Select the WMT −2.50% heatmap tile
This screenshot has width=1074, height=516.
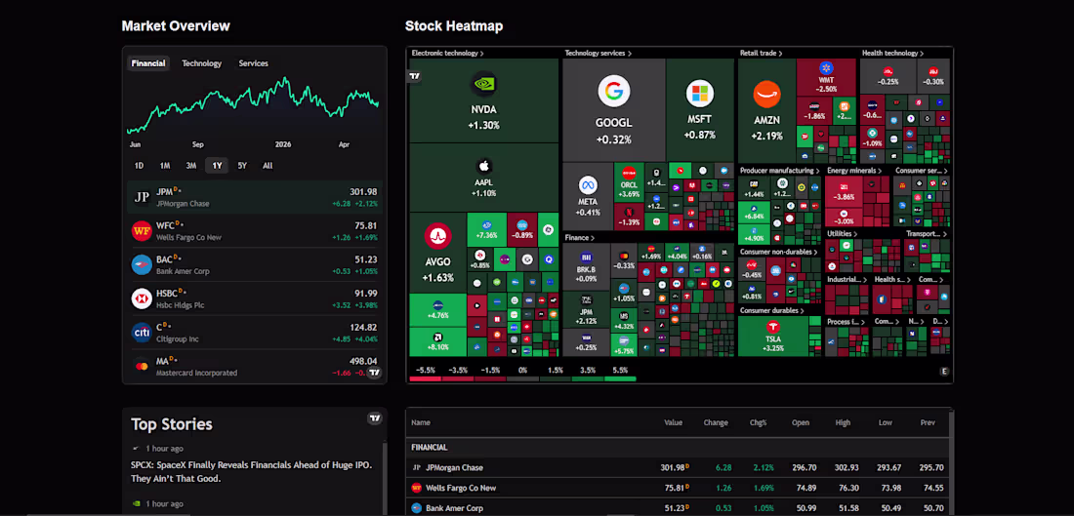(827, 77)
